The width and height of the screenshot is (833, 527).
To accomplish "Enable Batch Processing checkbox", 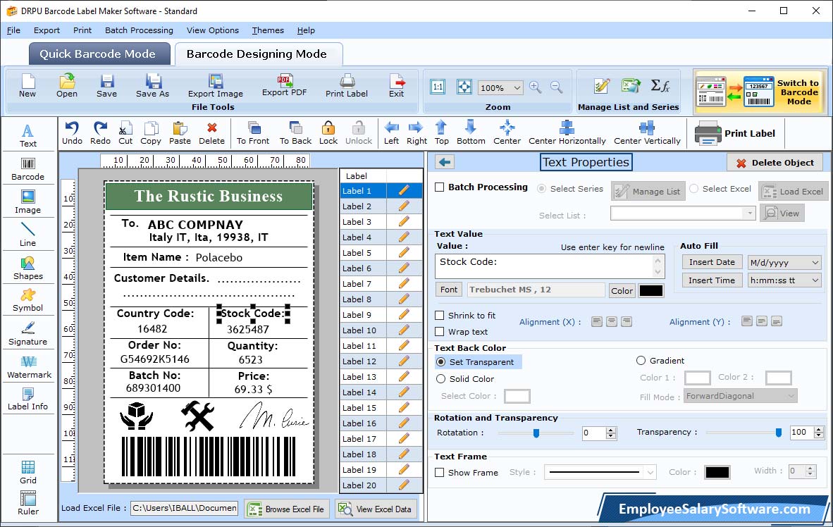I will tap(439, 187).
